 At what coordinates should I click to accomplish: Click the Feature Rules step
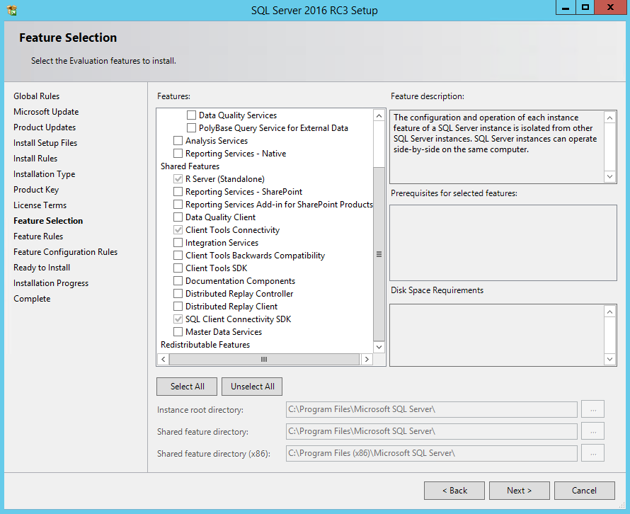tap(38, 236)
